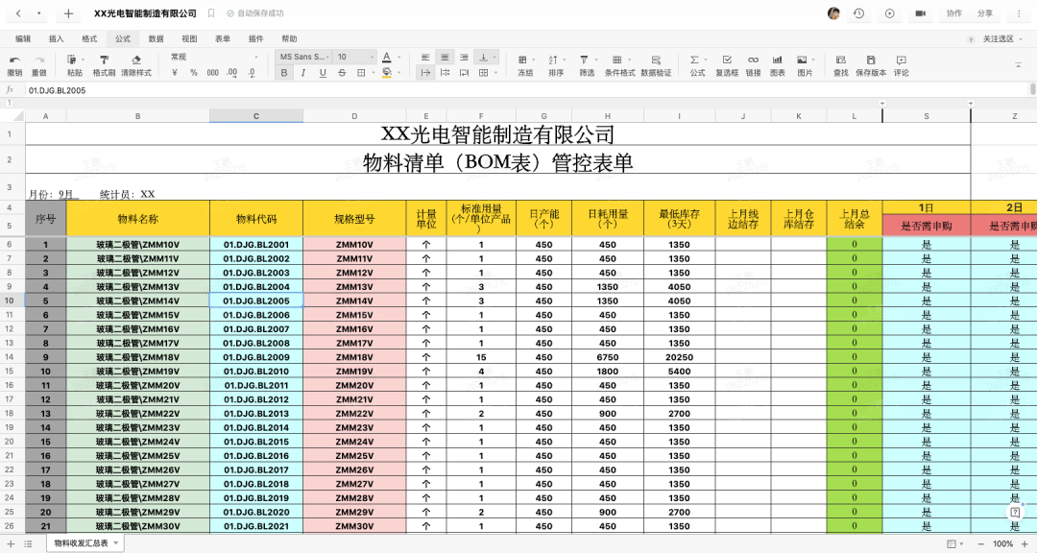This screenshot has height=553, width=1037.
Task: Expand 公式 sum formula dropdown
Action: point(705,60)
